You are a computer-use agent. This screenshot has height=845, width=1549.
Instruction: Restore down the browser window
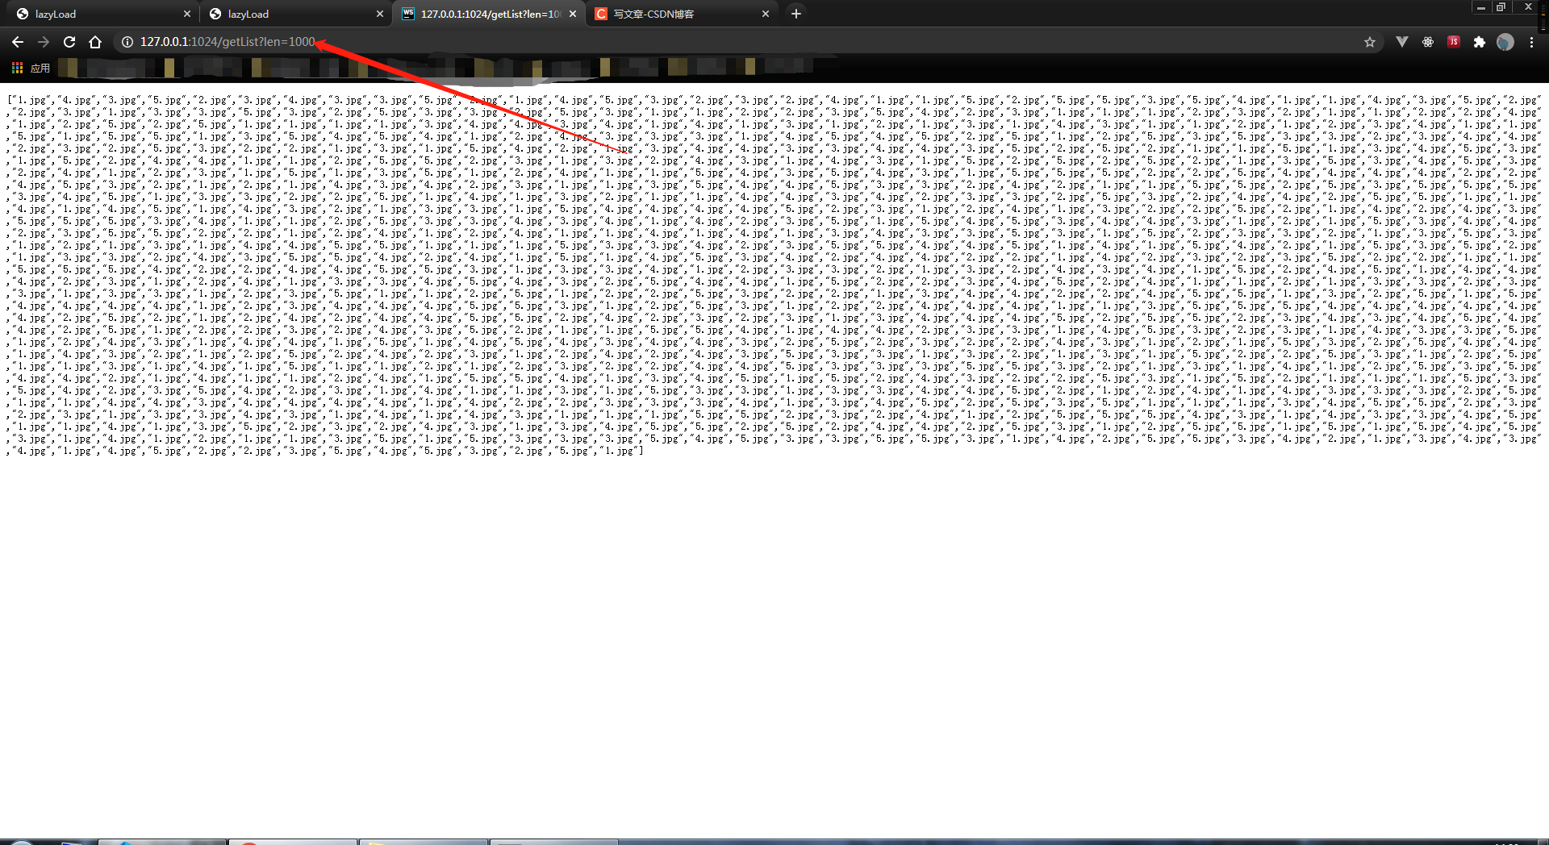pos(1501,7)
